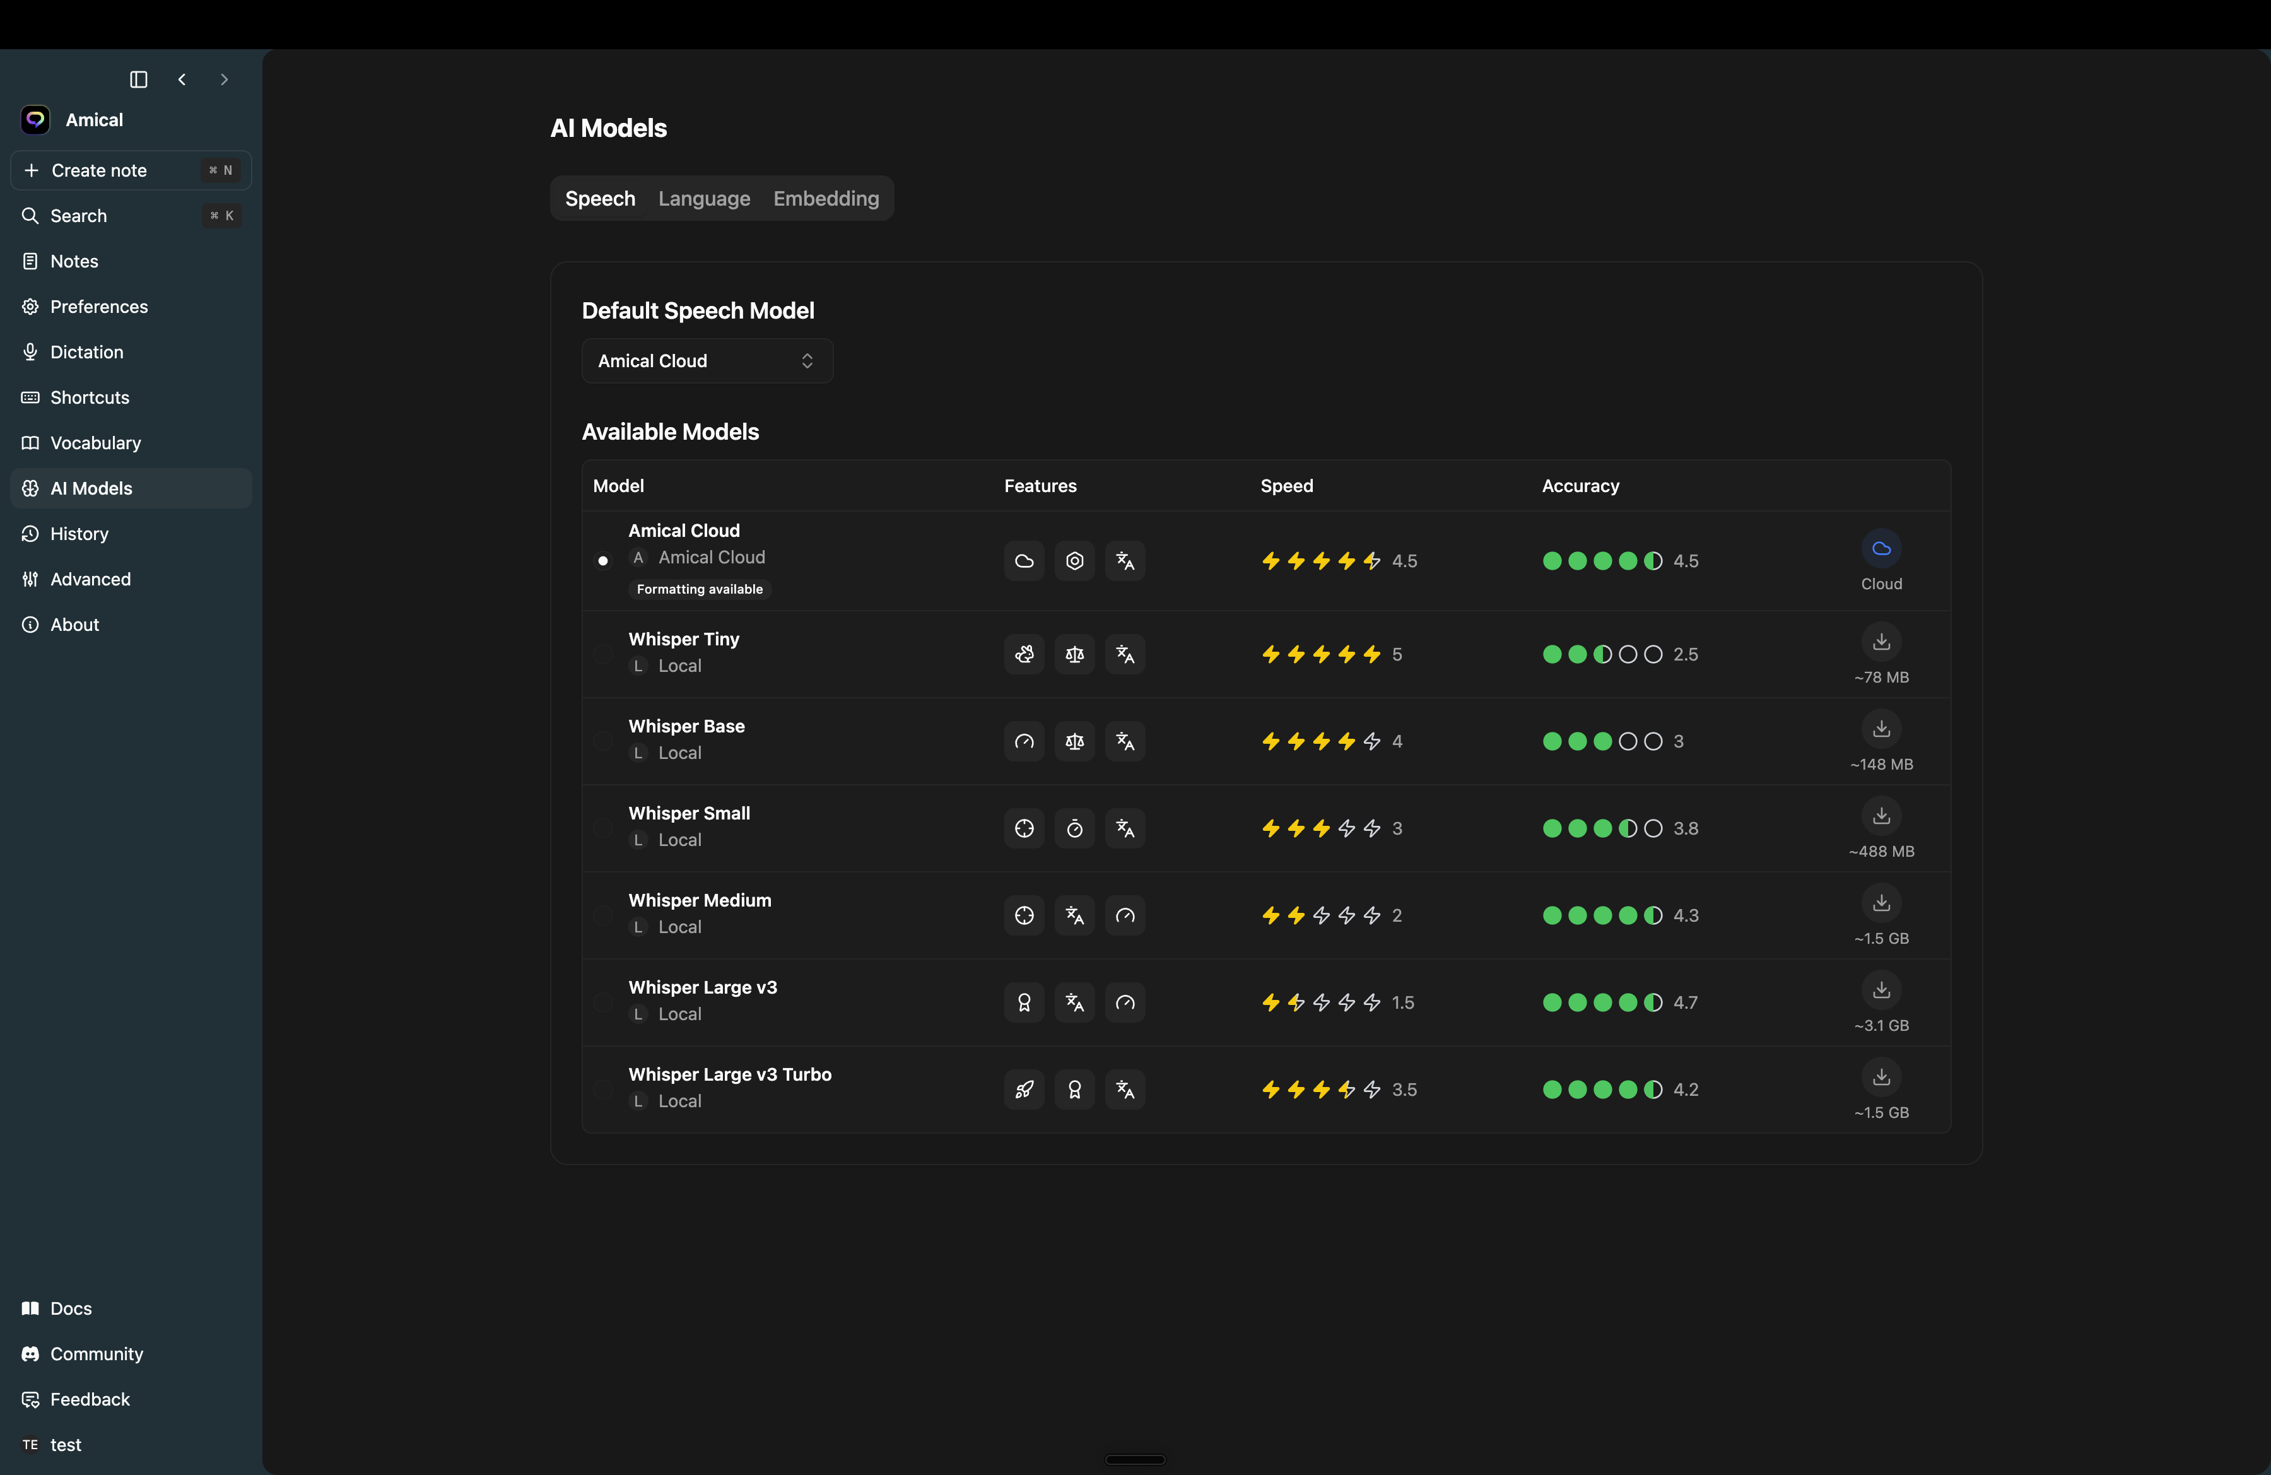Image resolution: width=2271 pixels, height=1475 pixels.
Task: Click the gauge feature icon for Whisper Medium
Action: (x=1125, y=915)
